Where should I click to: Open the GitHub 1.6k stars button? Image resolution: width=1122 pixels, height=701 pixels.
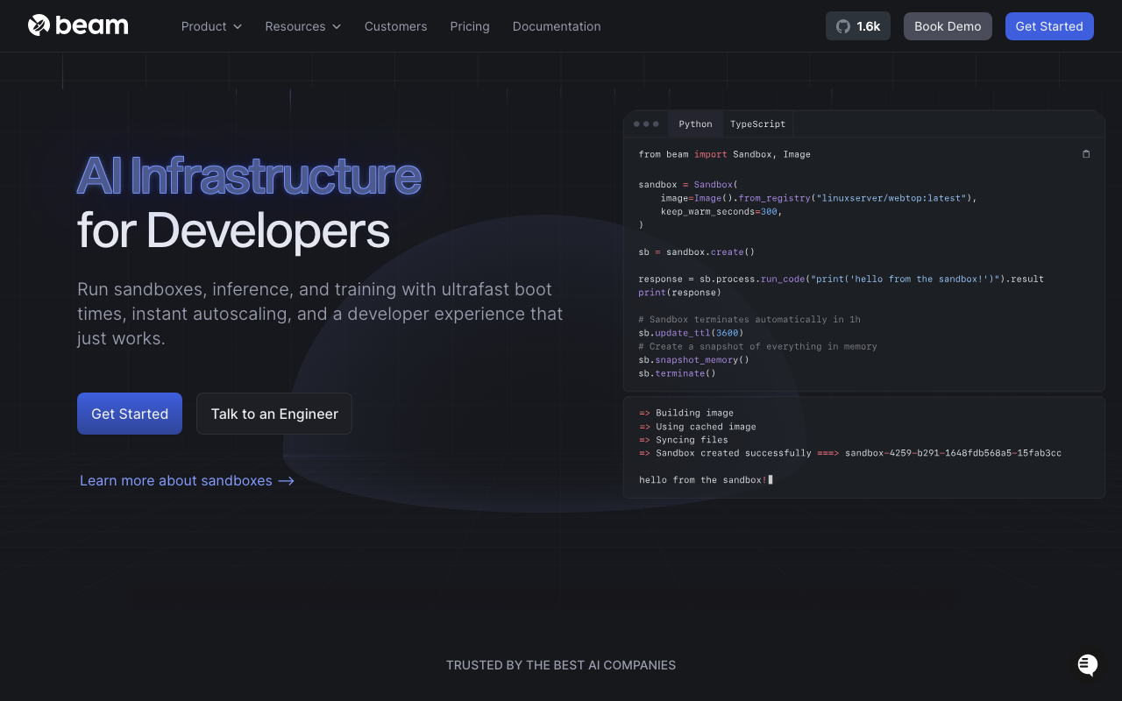click(857, 26)
